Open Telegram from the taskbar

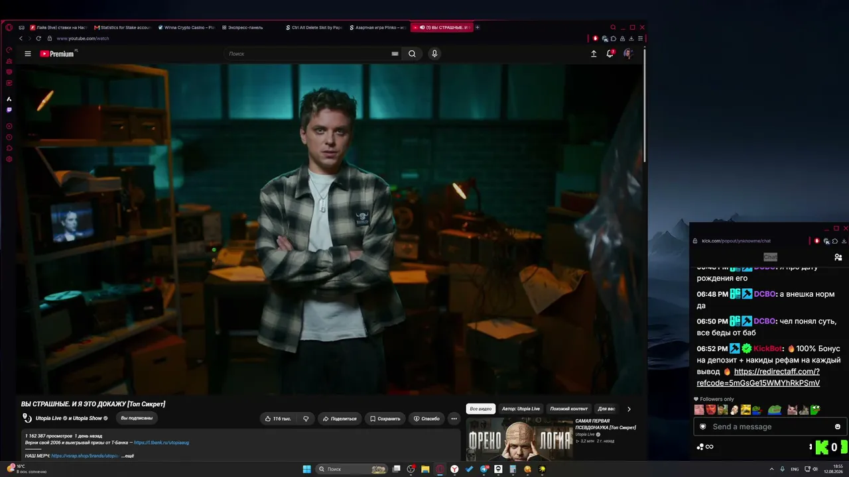pos(484,469)
